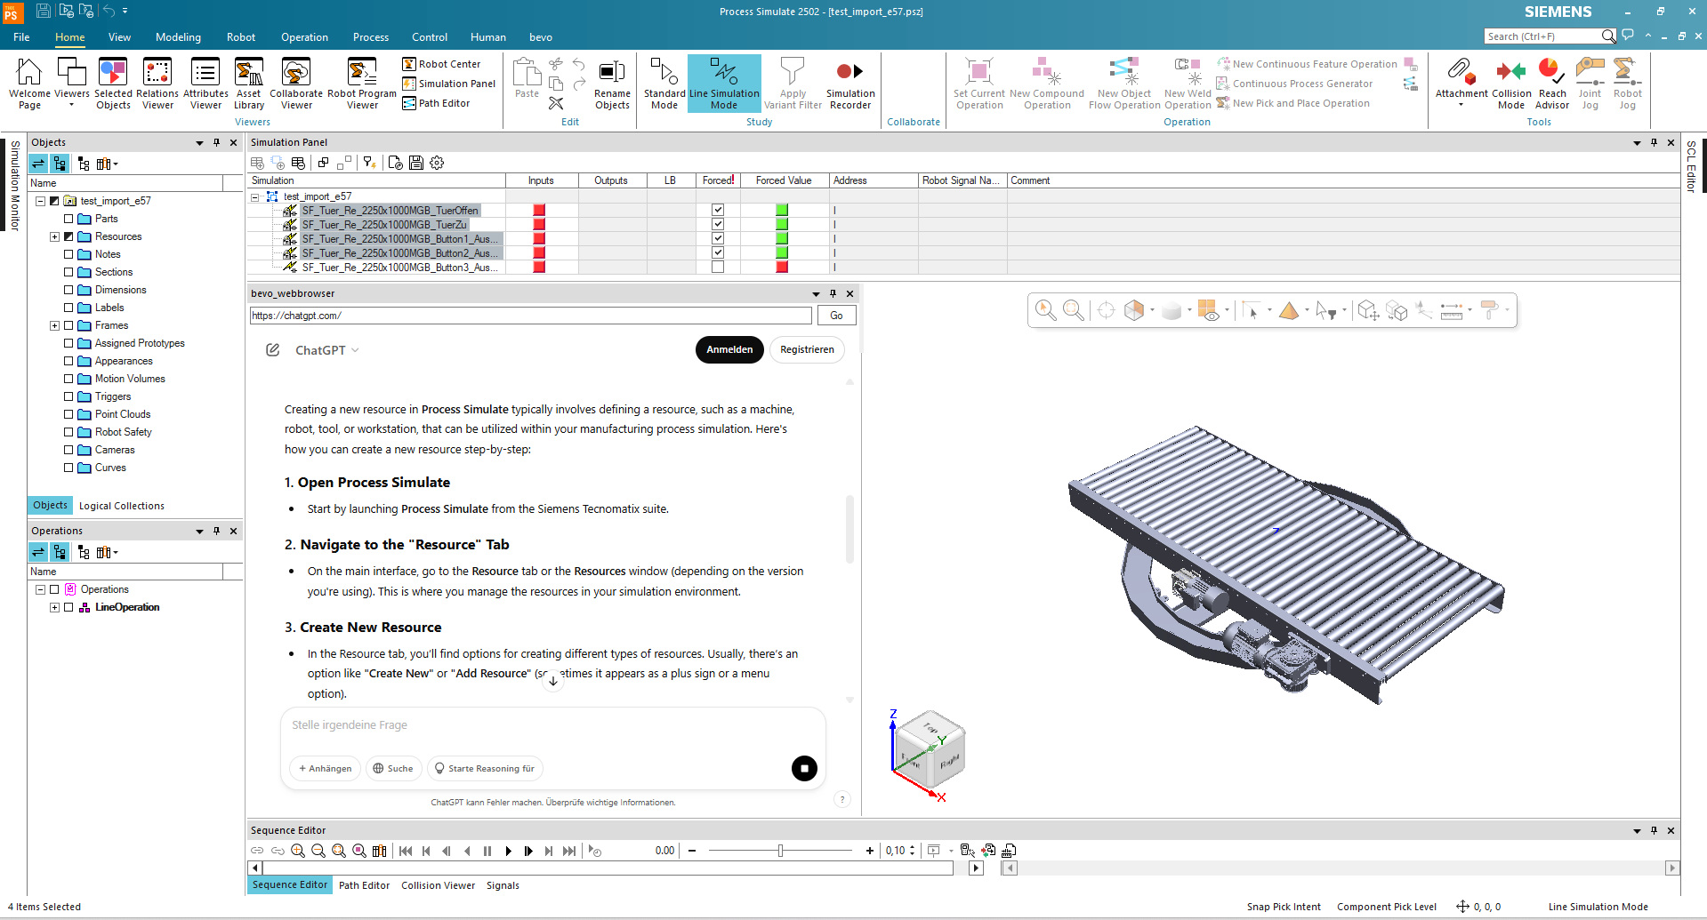This screenshot has width=1707, height=920.
Task: Expand the Resources tree node
Action: point(54,236)
